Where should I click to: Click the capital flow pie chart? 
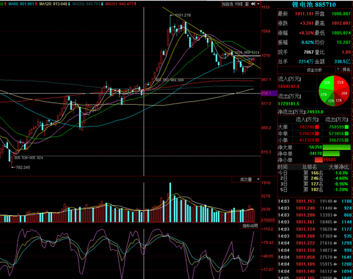[334, 91]
